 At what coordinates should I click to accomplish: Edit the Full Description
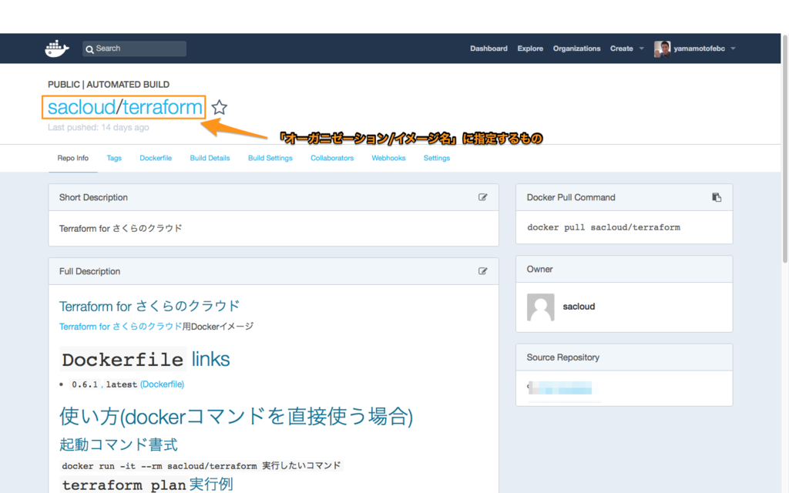click(482, 271)
